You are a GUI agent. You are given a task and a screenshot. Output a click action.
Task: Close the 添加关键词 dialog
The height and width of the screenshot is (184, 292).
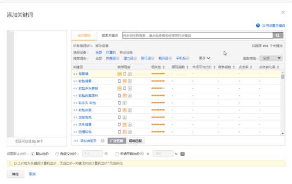pyautogui.click(x=283, y=12)
